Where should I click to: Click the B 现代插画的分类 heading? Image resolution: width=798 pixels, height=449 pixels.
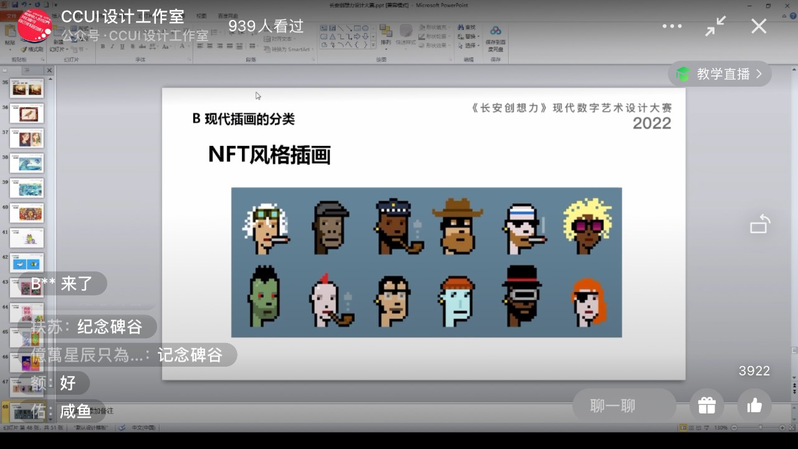243,118
